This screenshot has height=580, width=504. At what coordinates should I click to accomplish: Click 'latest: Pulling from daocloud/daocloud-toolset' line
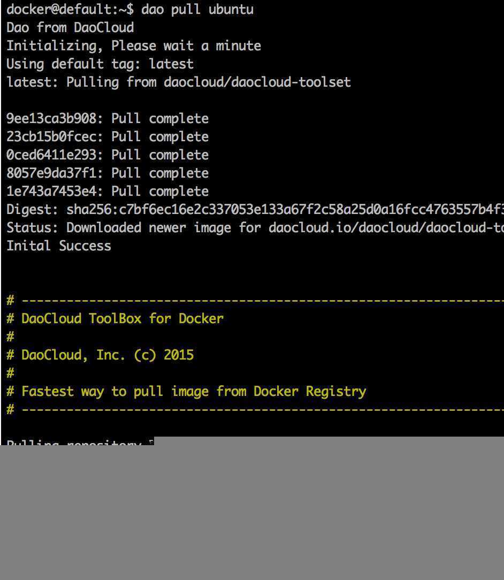[x=179, y=82]
